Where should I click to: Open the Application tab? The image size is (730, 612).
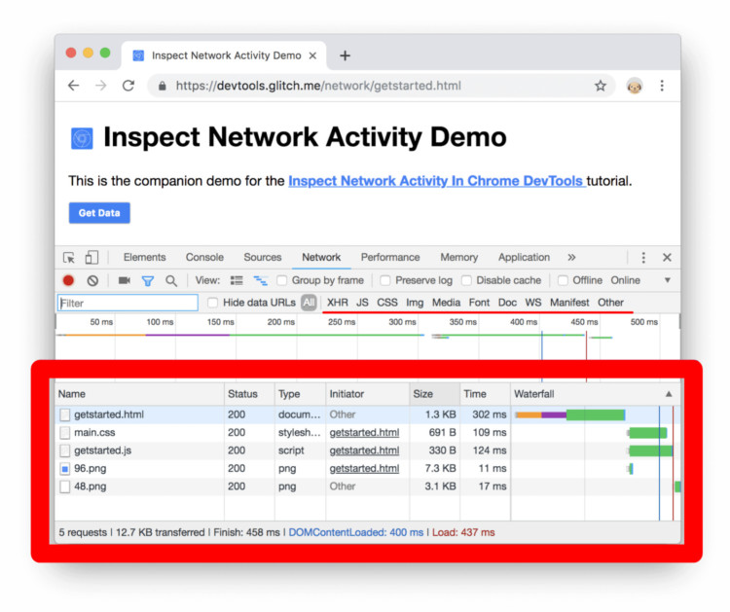(524, 258)
